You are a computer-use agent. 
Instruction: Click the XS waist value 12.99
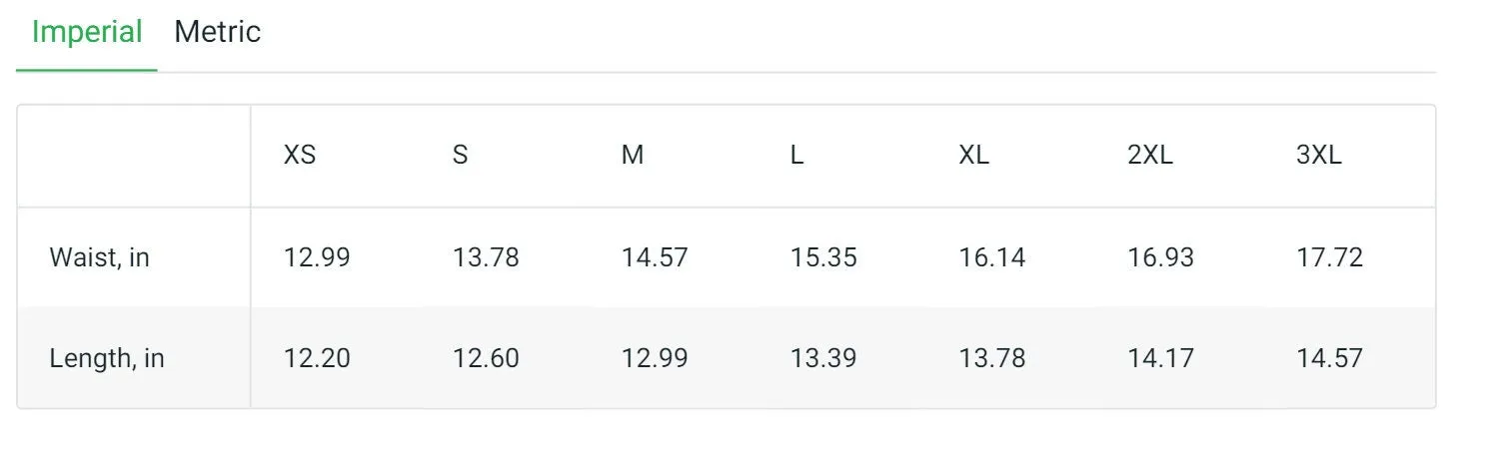pos(317,258)
